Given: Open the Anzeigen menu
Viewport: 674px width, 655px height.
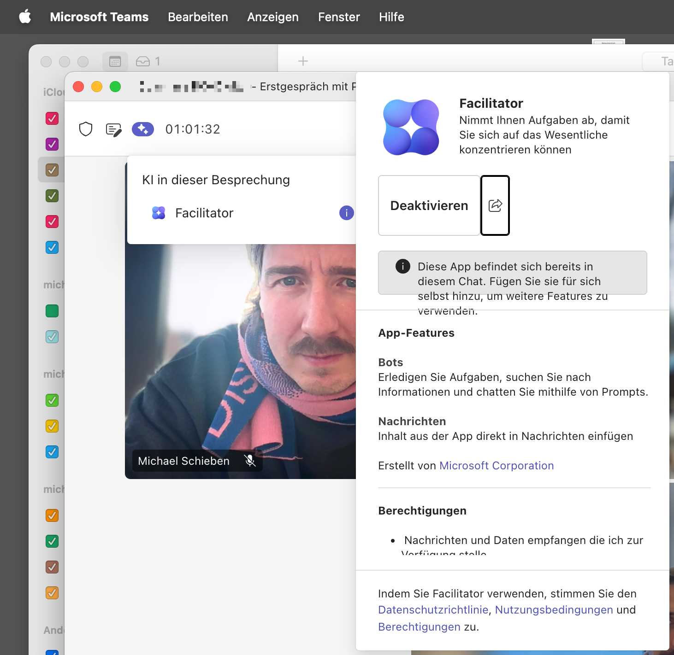Looking at the screenshot, I should 273,17.
